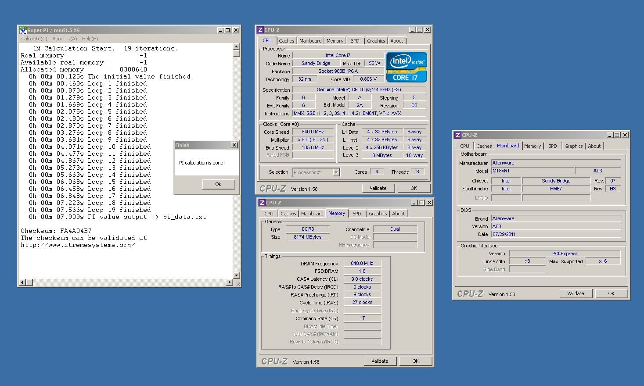Click the Intel Core i7 logo badge
The width and height of the screenshot is (644, 386).
pos(407,67)
